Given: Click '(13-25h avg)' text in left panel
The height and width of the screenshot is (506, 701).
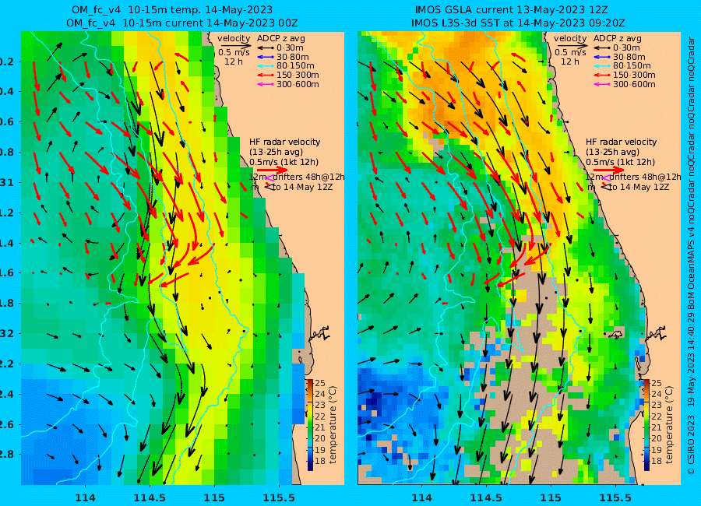Looking at the screenshot, I should [276, 152].
